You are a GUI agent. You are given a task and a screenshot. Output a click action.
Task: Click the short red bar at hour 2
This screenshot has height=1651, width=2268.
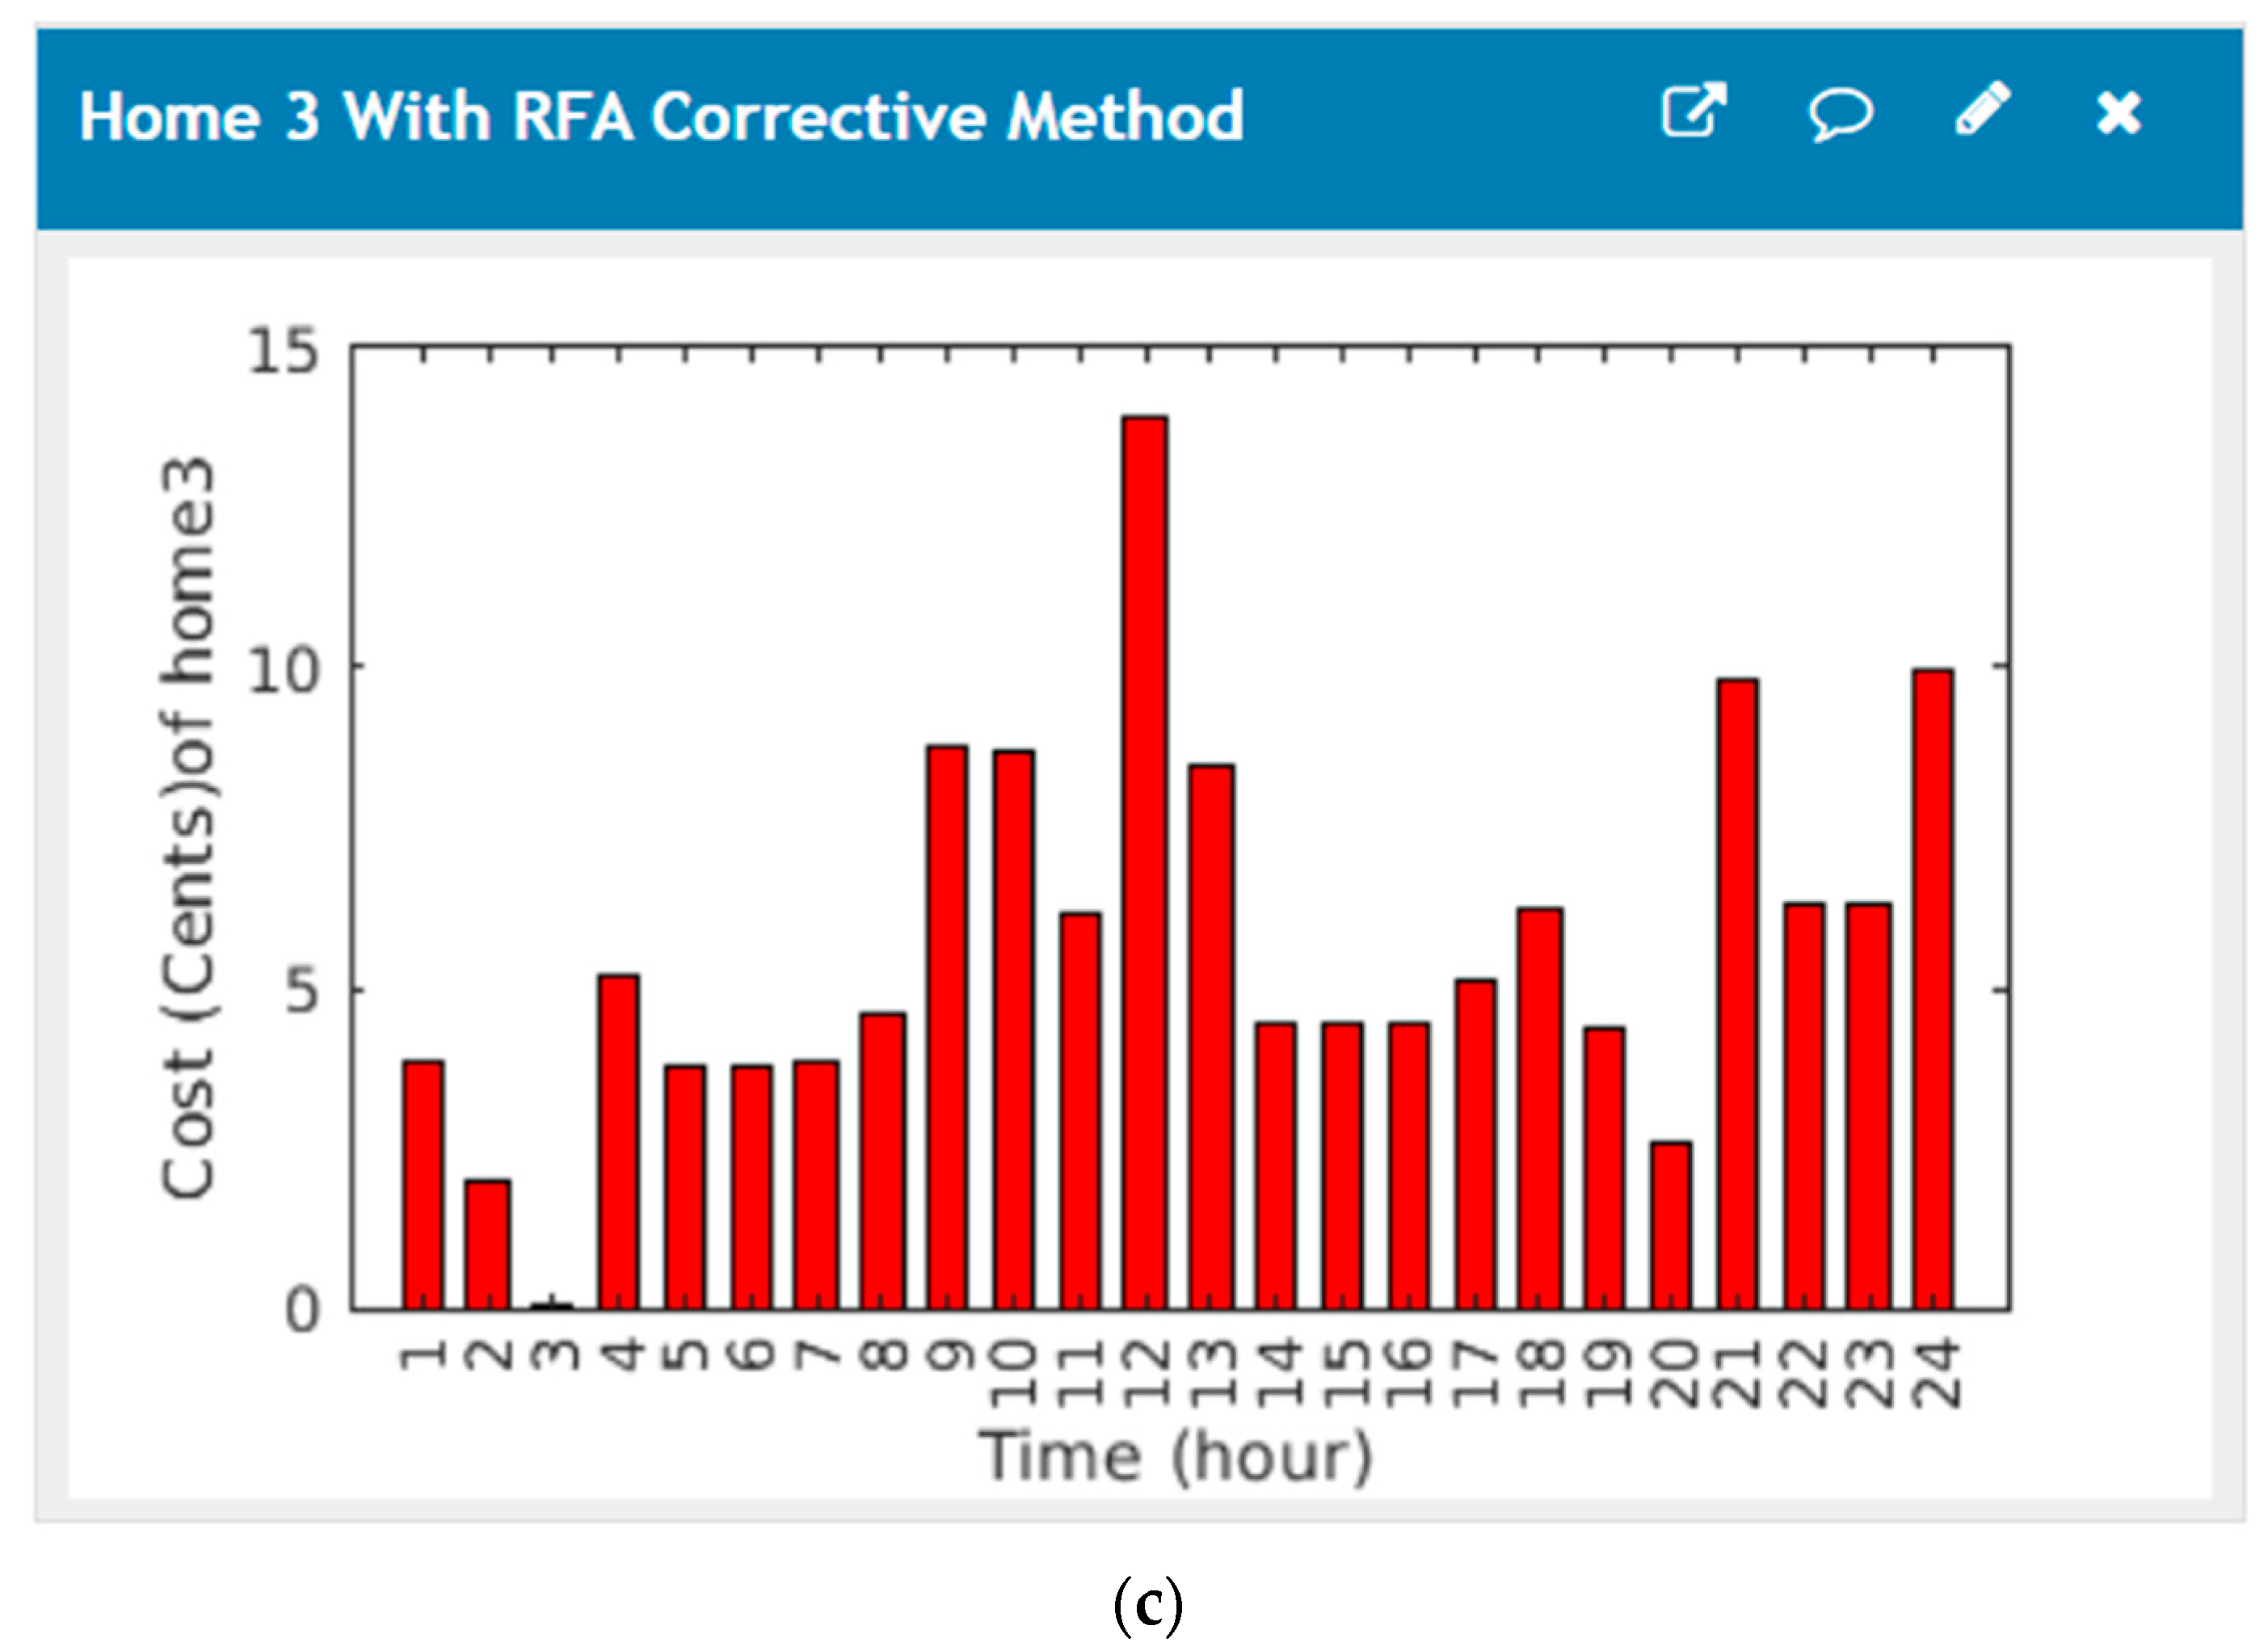click(x=488, y=1244)
